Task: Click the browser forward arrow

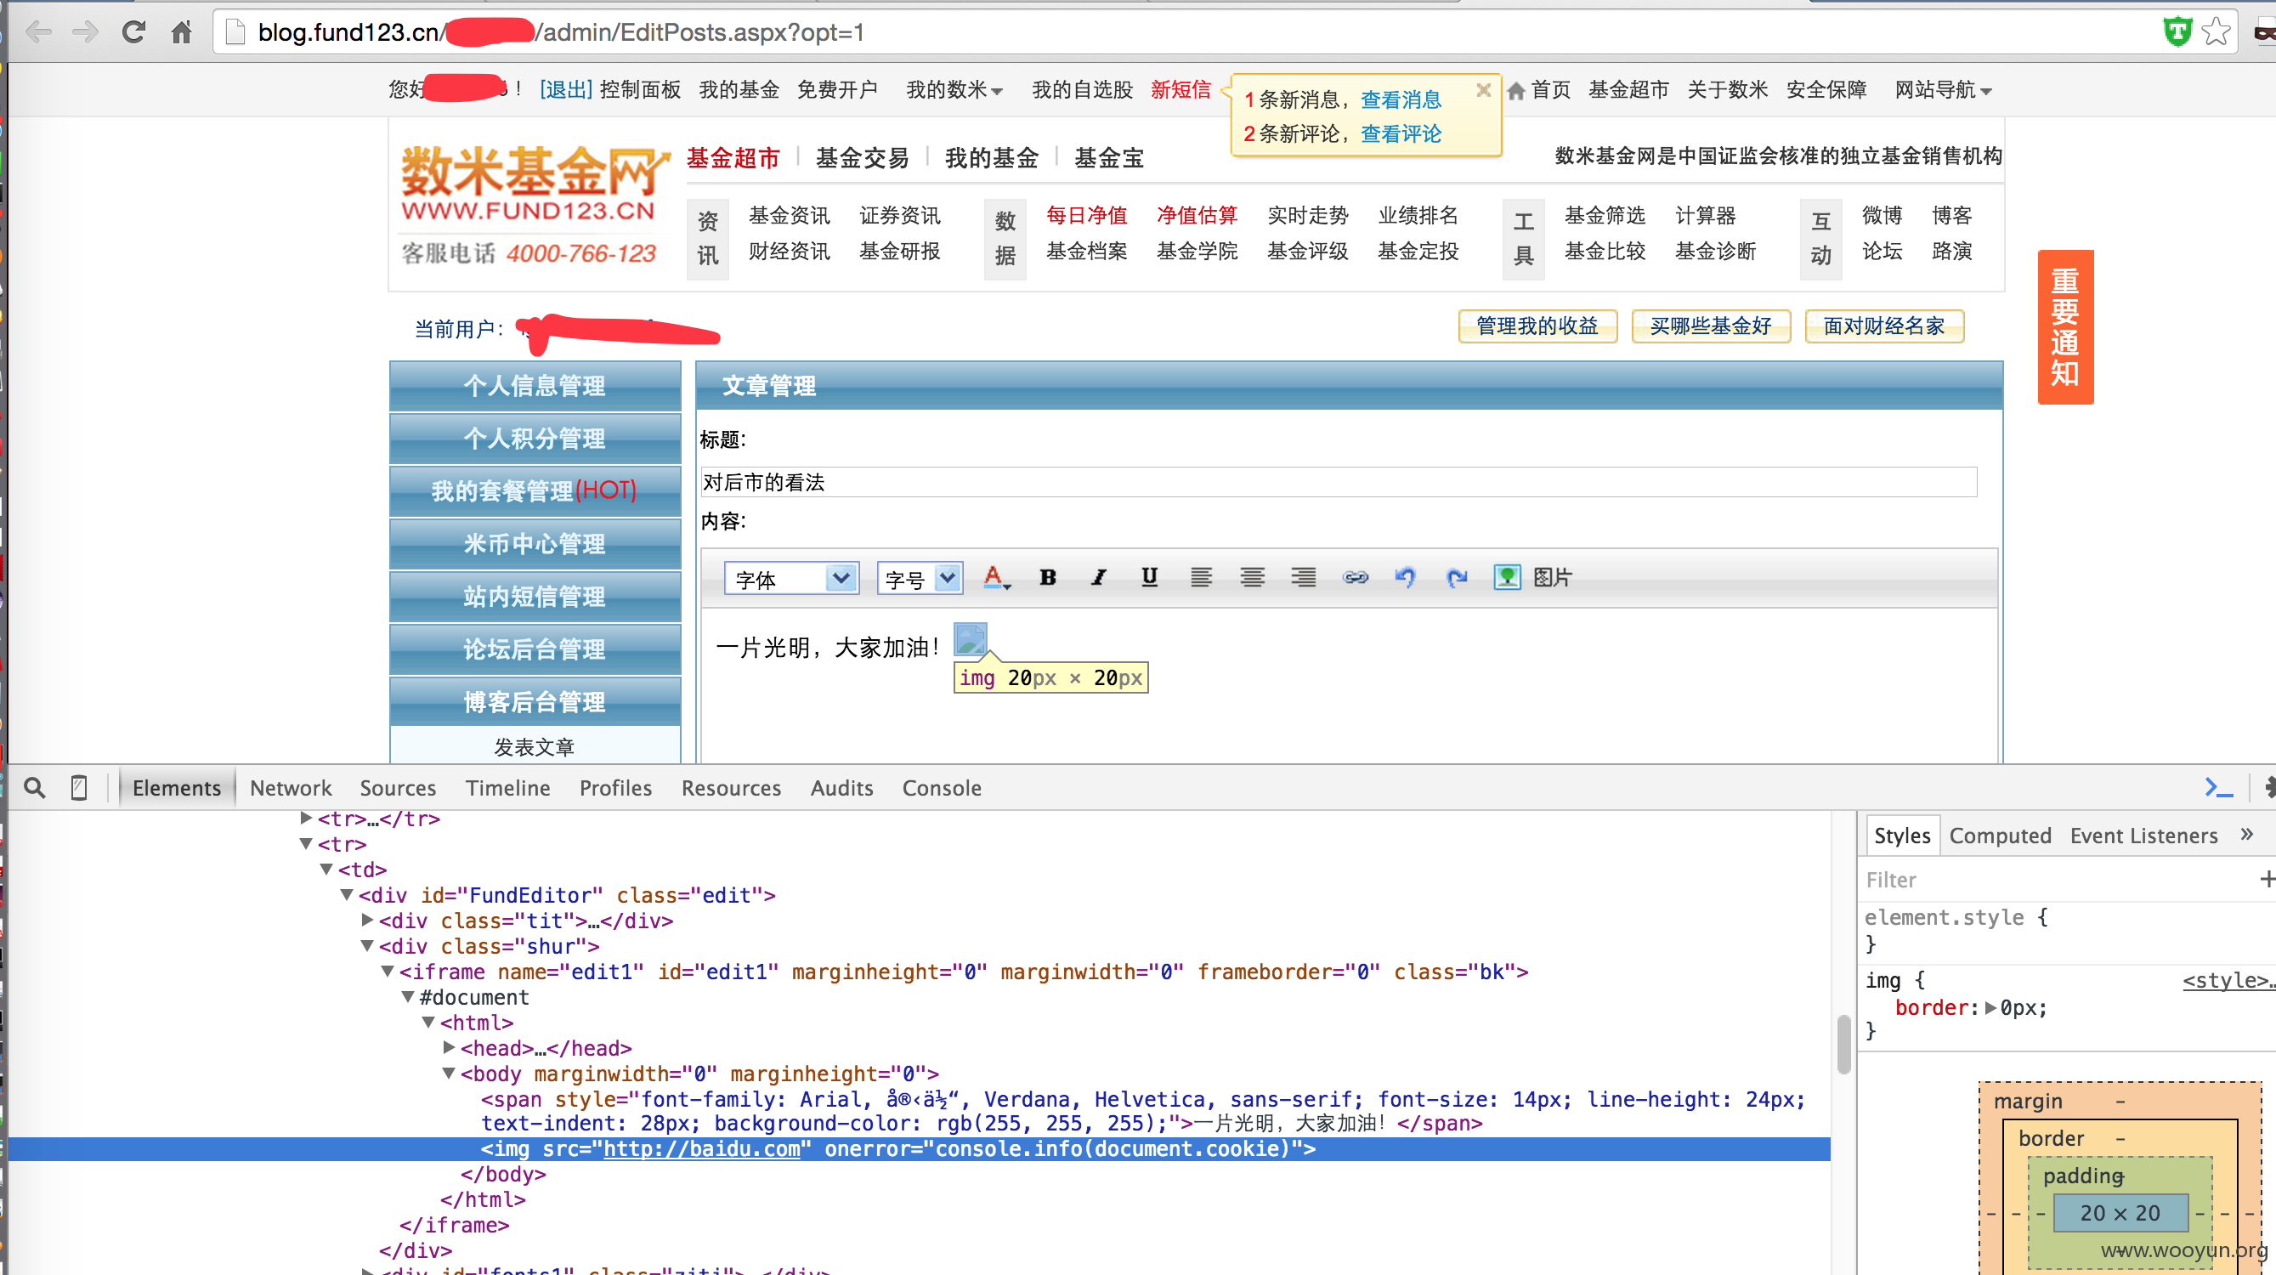Action: (86, 32)
